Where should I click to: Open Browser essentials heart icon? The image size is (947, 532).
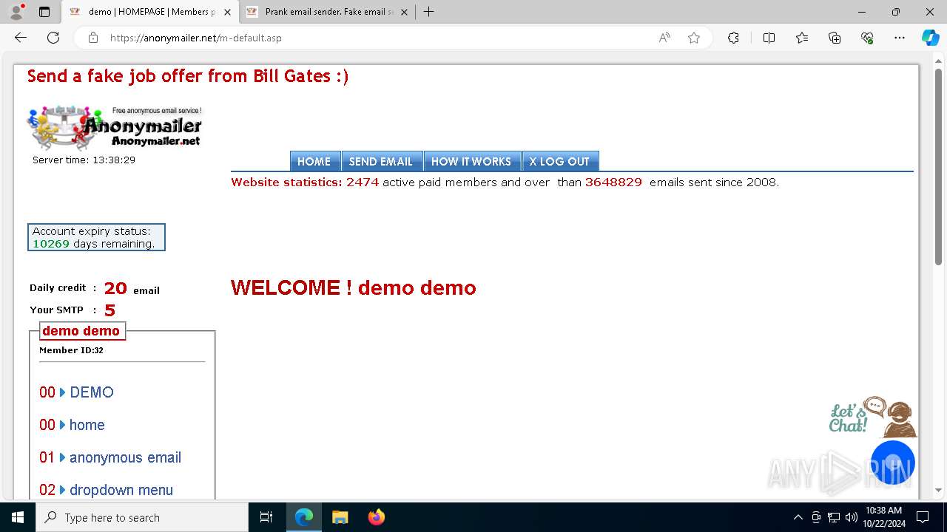(867, 38)
